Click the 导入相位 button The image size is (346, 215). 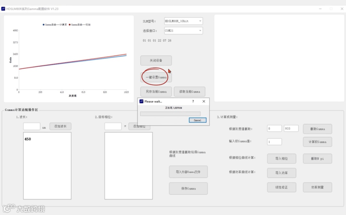[x=282, y=159]
